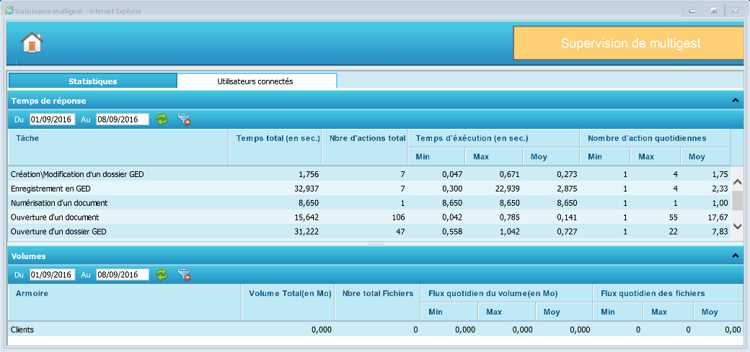Screen dimensions: 750x352
Task: Click the Supervision de multigest banner
Action: pyautogui.click(x=630, y=43)
